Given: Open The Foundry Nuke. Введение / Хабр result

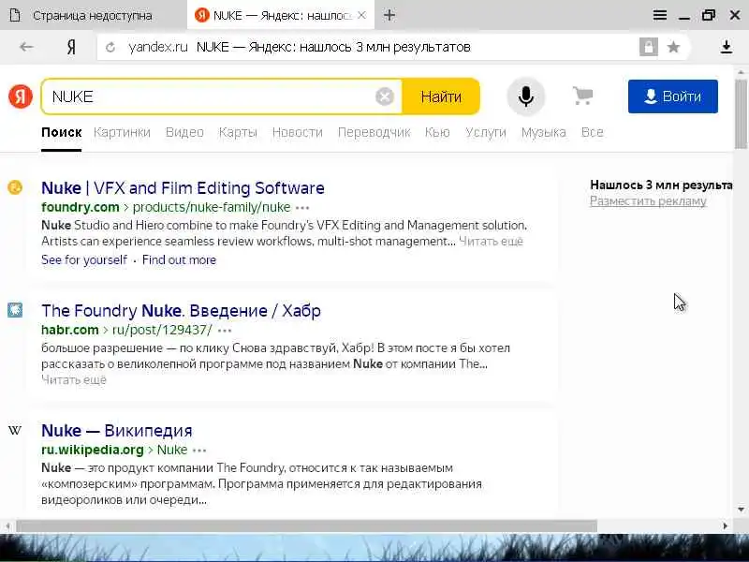Looking at the screenshot, I should 181,311.
